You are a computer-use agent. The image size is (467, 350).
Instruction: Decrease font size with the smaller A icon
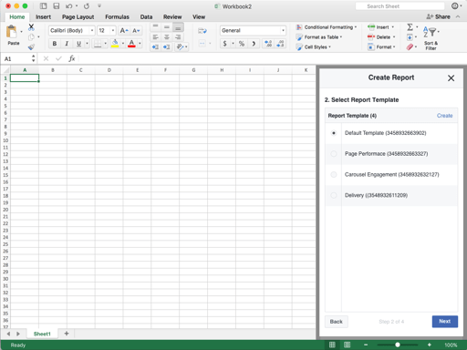[136, 30]
